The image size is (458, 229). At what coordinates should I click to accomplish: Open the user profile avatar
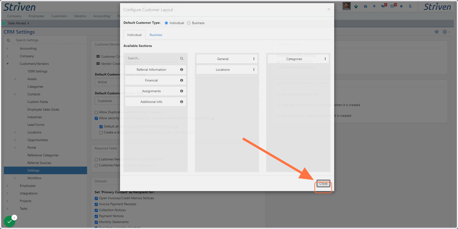347,6
